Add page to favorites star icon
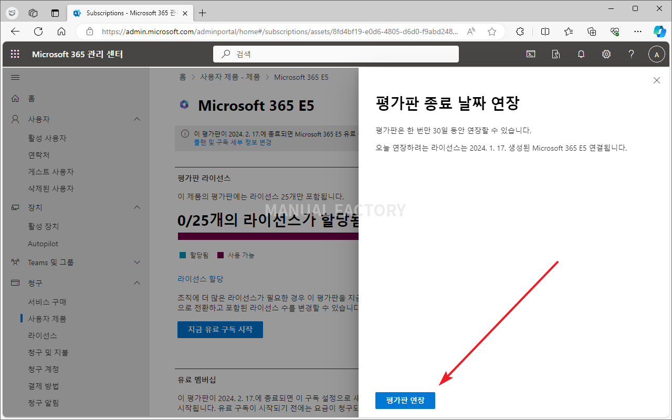The image size is (672, 420). point(492,31)
